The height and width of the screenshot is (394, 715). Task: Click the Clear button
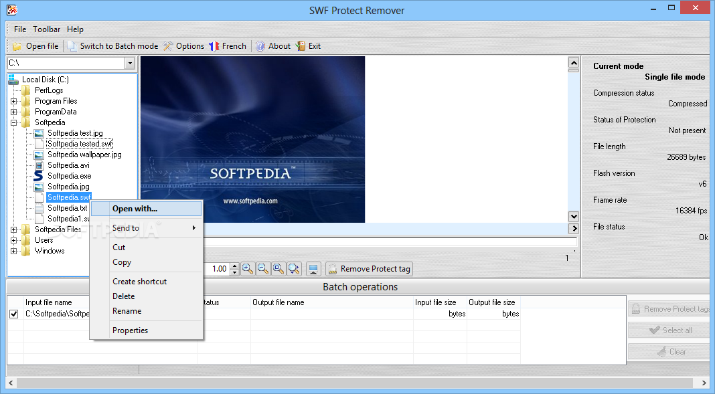[x=669, y=352]
